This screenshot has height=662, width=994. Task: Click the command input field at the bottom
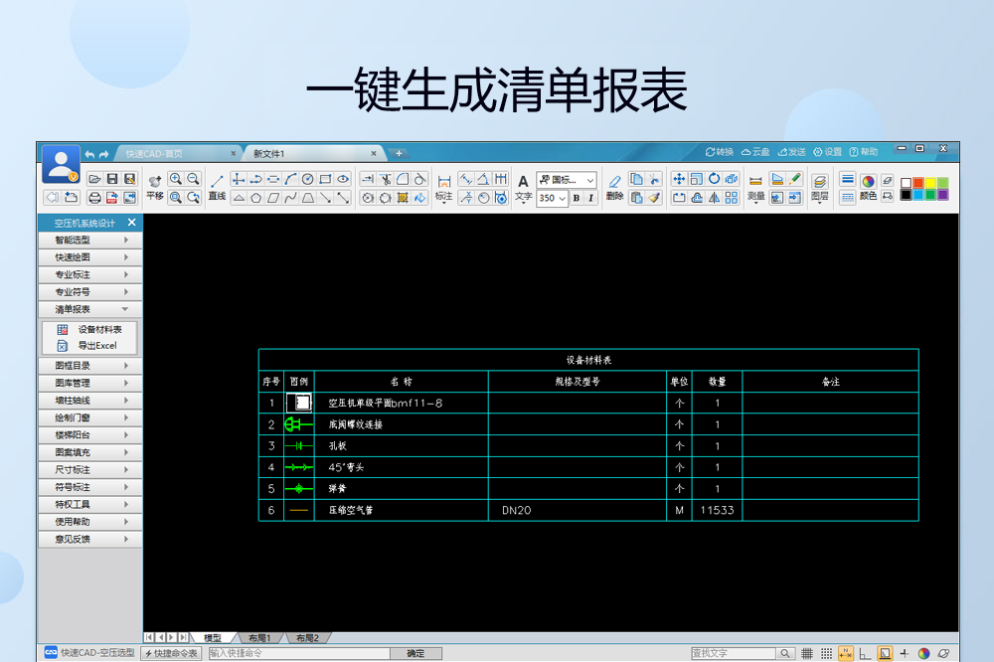pyautogui.click(x=298, y=653)
